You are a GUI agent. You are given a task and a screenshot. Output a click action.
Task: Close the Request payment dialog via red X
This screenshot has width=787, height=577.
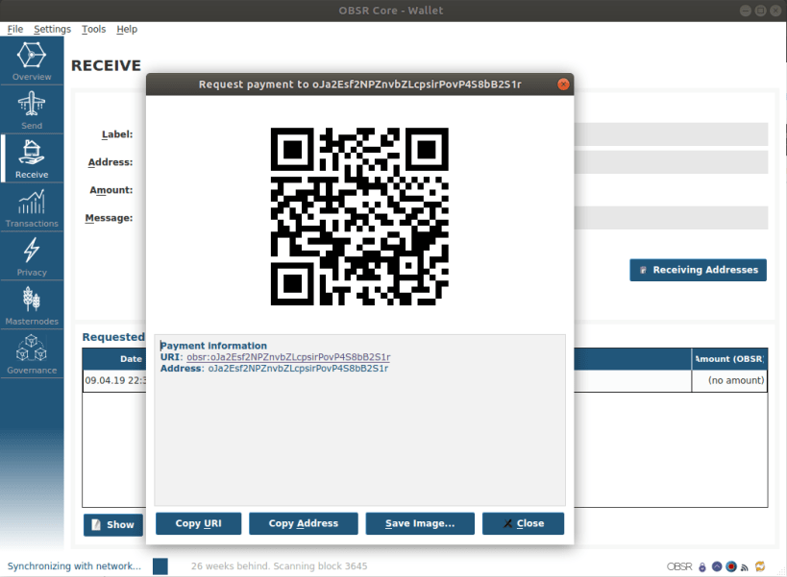click(563, 84)
